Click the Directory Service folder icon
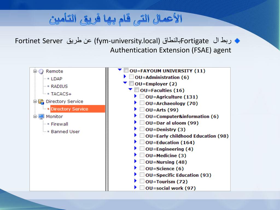The height and width of the screenshot is (210, 280). [x=41, y=102]
